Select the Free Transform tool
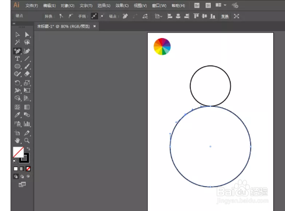Screen dimensions: 285x211 pyautogui.click(x=27, y=91)
